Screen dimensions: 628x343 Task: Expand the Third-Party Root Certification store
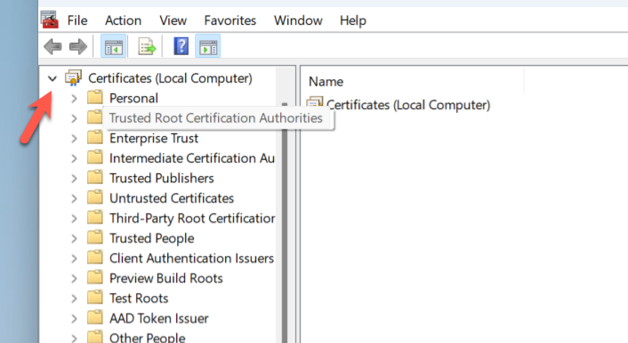pos(74,219)
